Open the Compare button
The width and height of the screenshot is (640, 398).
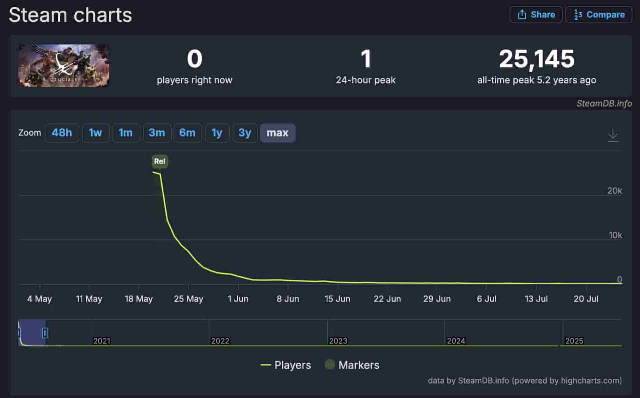pos(599,15)
